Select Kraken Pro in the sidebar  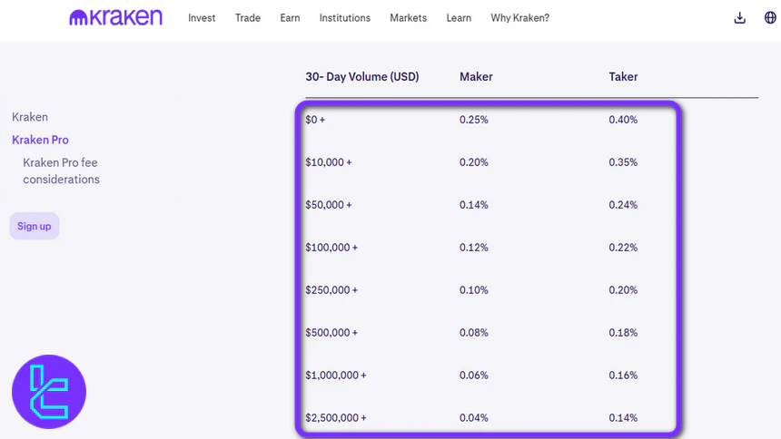coord(40,140)
